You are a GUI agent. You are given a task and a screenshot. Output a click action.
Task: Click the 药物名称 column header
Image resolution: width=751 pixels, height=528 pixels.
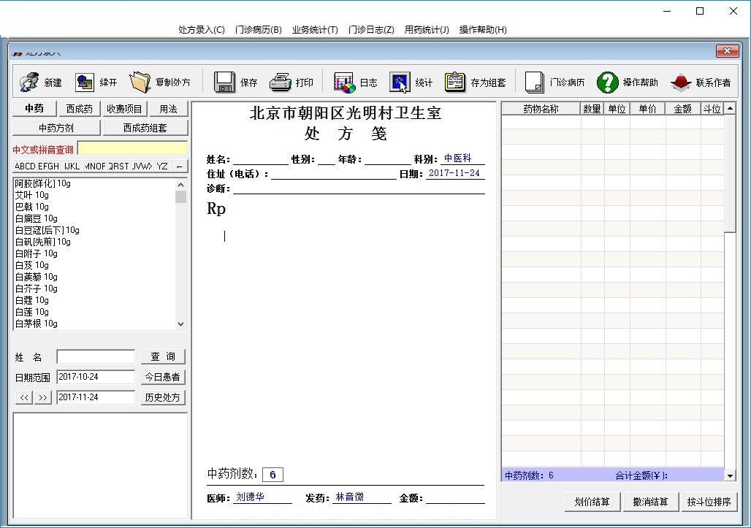tap(541, 109)
